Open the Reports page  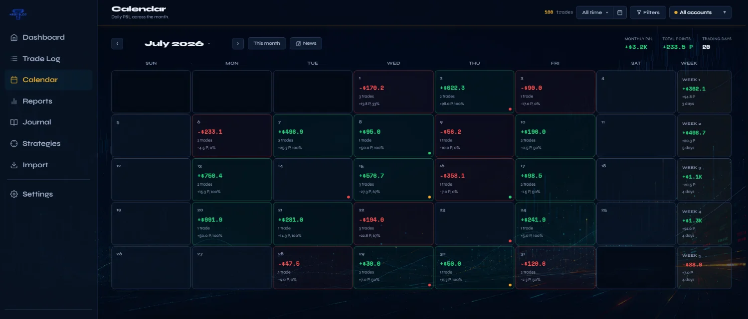click(x=48, y=101)
